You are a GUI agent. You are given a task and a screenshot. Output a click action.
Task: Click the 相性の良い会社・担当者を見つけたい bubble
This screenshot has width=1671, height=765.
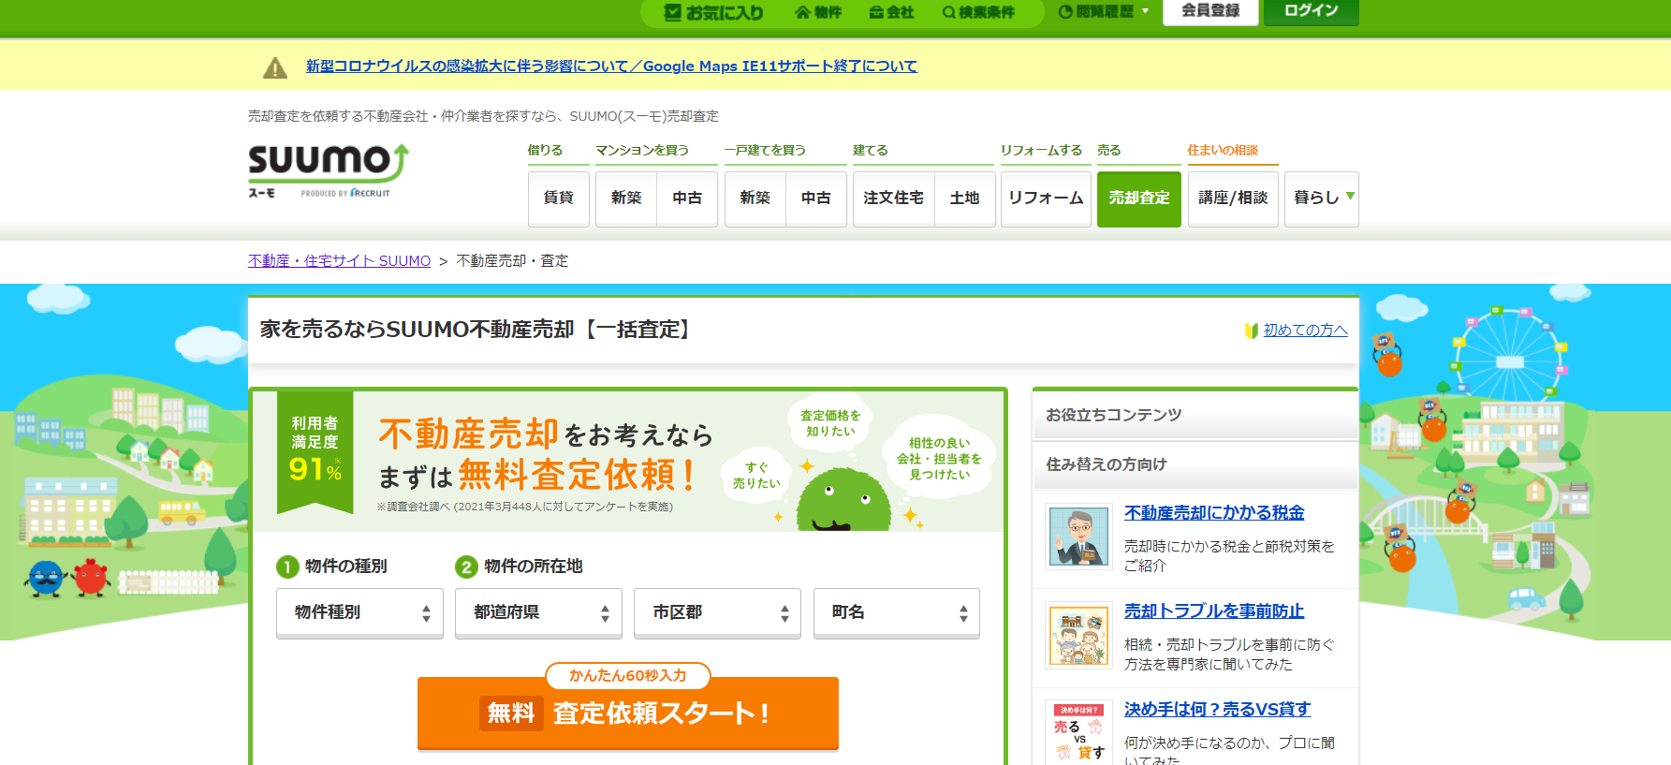coord(939,459)
